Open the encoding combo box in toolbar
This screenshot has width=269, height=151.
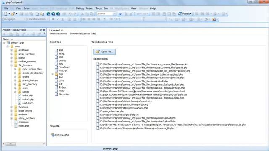pyautogui.click(x=106, y=14)
